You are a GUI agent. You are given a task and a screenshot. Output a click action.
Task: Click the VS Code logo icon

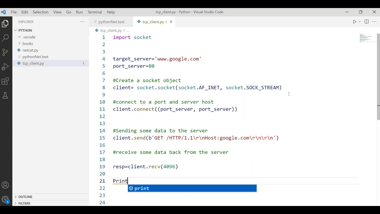(x=3, y=12)
